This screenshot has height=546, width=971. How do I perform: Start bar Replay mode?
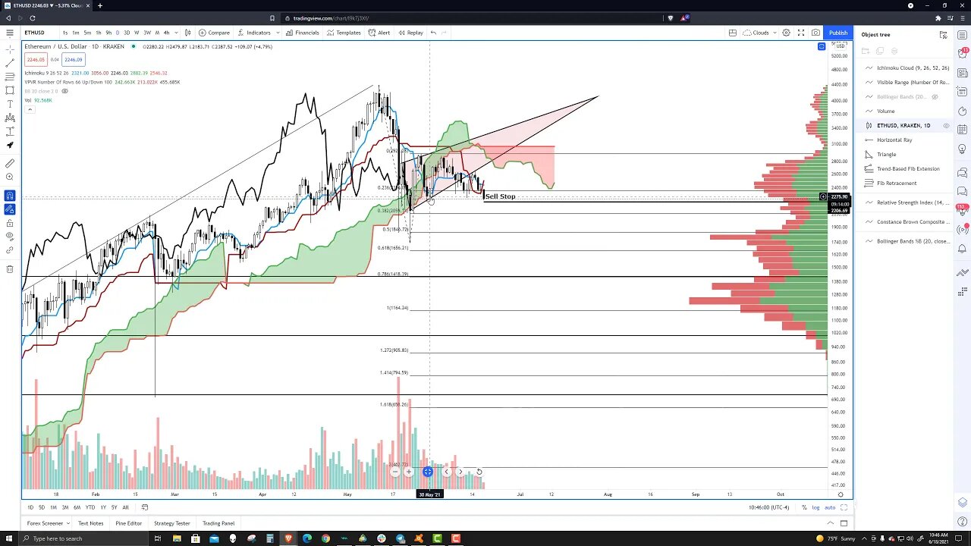[410, 33]
